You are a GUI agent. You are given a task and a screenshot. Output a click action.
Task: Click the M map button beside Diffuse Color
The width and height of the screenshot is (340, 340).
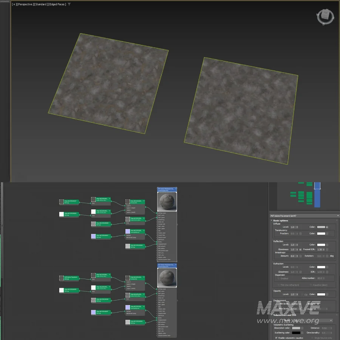(x=327, y=227)
